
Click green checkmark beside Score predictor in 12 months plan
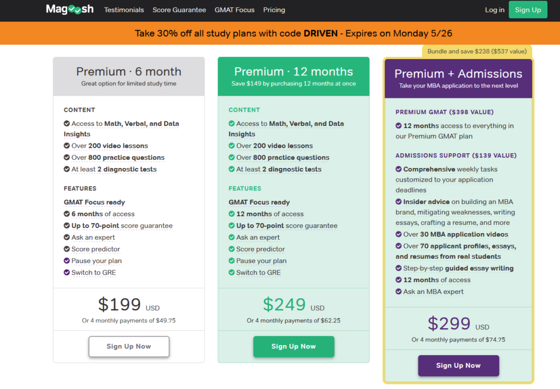pos(231,249)
